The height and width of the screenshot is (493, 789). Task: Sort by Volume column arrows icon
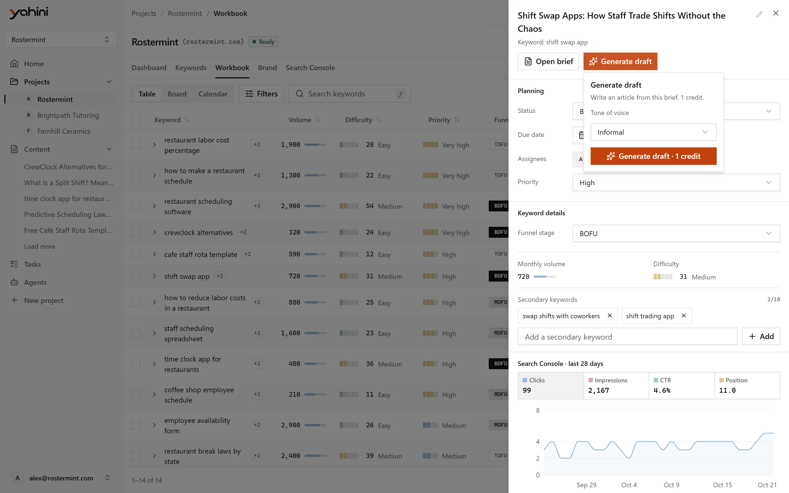click(x=318, y=120)
